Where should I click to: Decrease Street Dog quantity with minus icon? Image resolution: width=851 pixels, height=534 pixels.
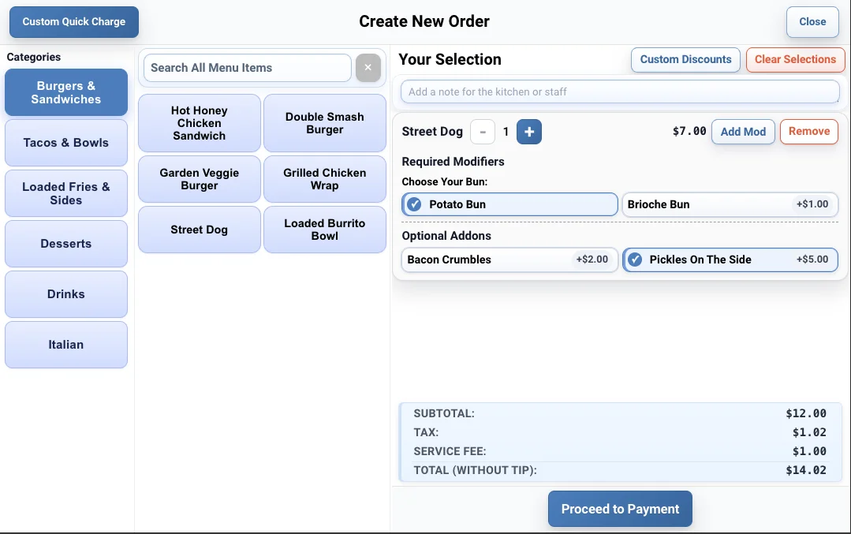[x=483, y=132]
